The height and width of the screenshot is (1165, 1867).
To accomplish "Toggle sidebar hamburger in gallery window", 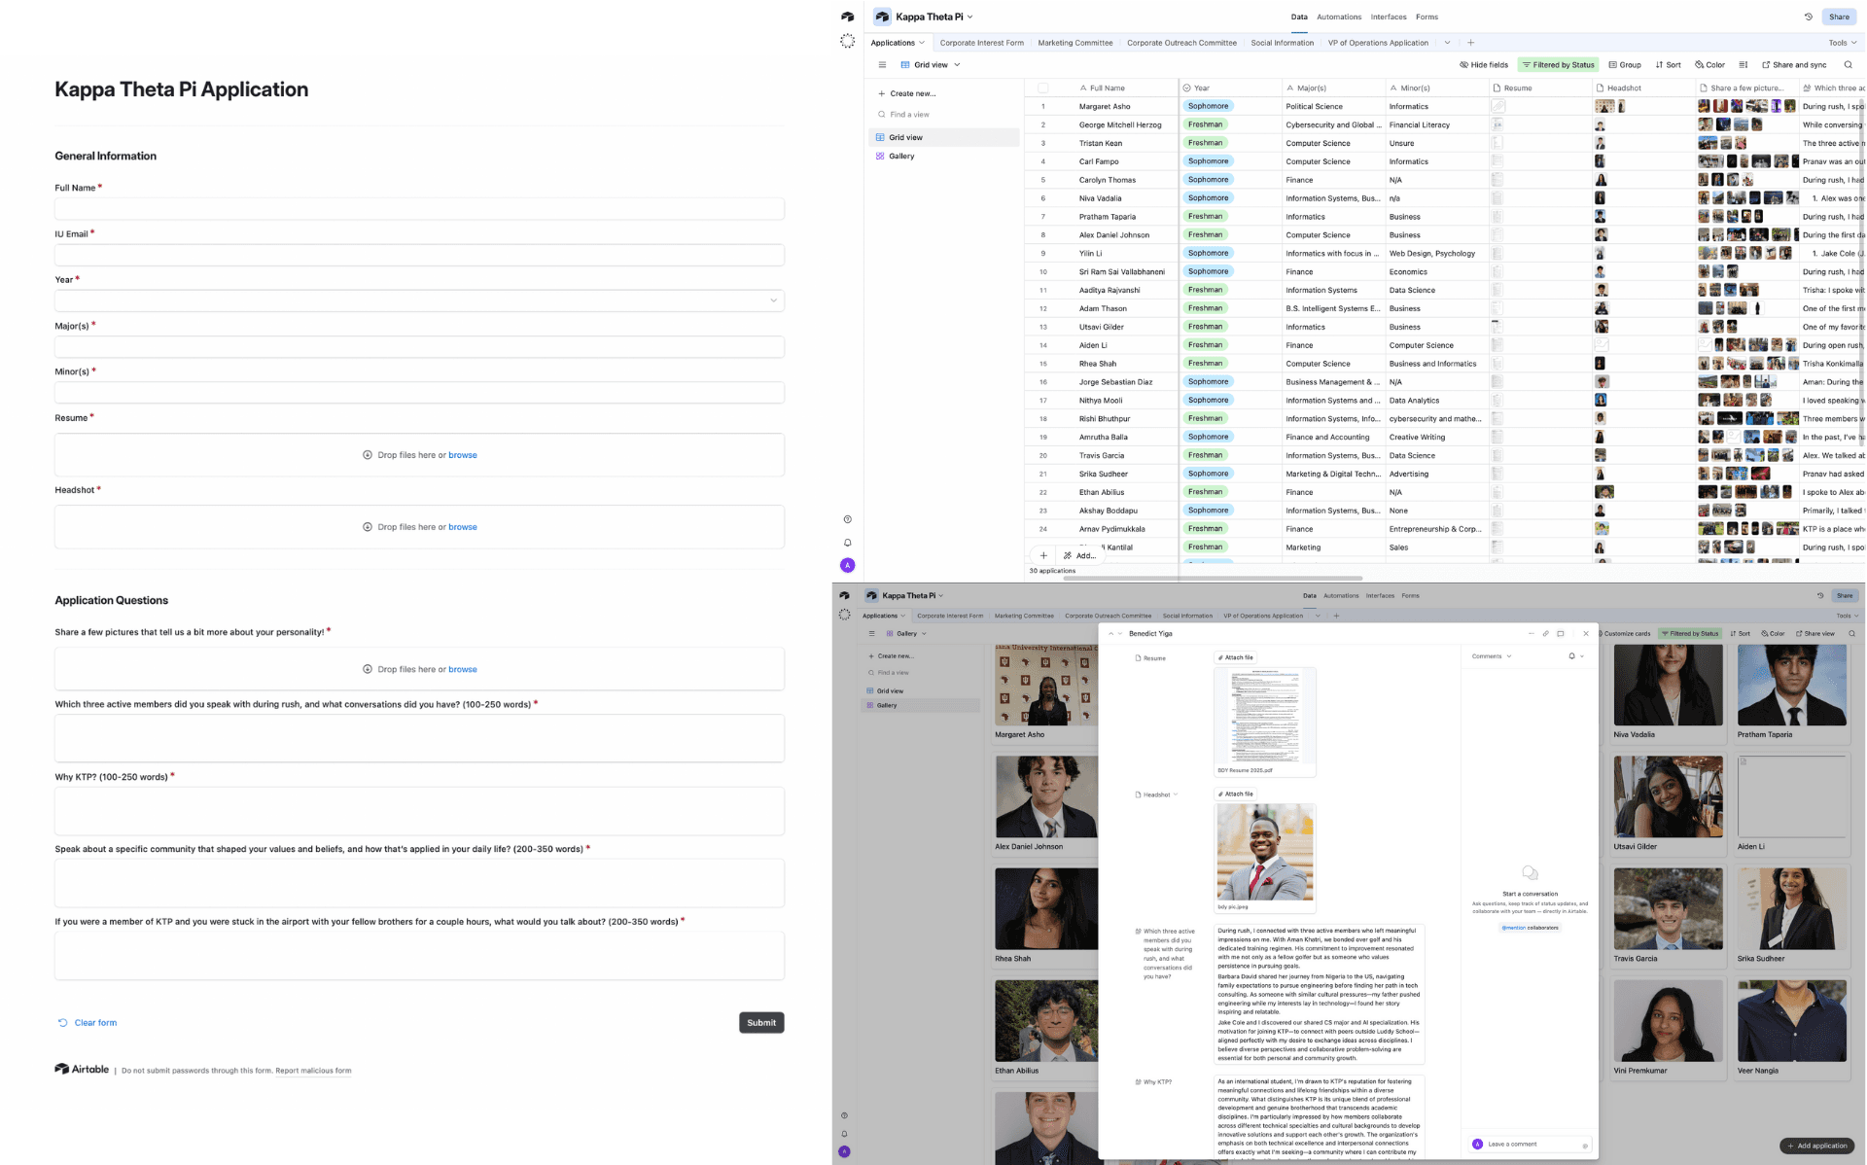I will pos(871,633).
